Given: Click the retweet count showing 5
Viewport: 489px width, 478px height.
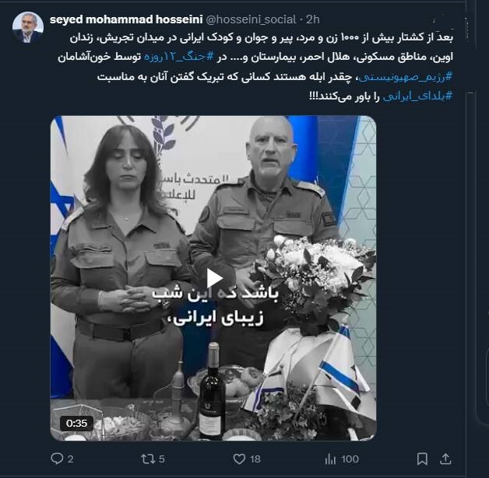Looking at the screenshot, I should coord(161,459).
